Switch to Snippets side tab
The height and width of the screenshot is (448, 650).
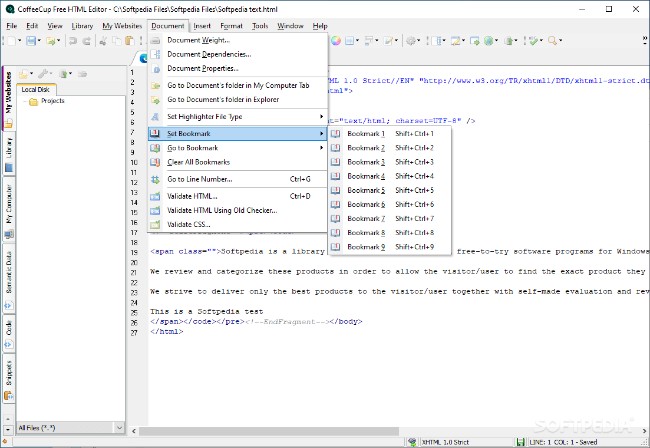pos(9,378)
